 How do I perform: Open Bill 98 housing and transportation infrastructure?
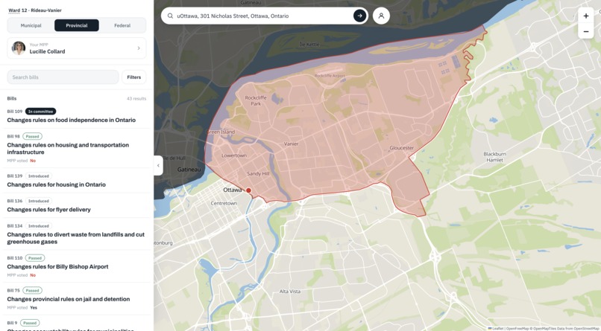click(68, 149)
